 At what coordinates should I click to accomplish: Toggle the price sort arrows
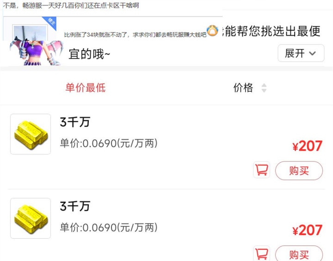[264, 88]
